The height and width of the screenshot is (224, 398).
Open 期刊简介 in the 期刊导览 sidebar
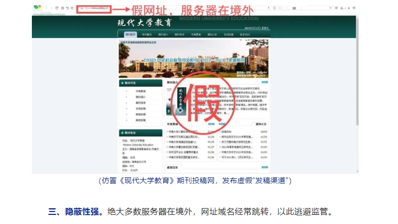tap(141, 97)
